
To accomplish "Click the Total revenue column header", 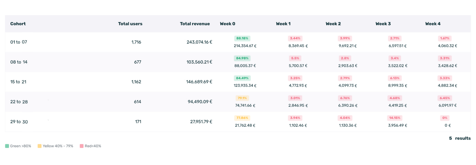I will [195, 24].
